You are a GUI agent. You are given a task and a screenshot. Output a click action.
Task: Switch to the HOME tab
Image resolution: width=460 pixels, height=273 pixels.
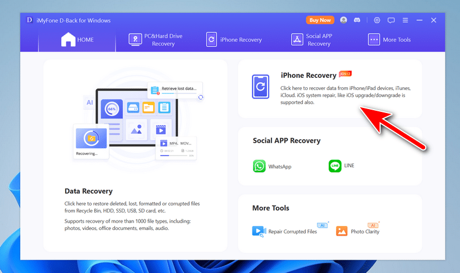click(77, 40)
